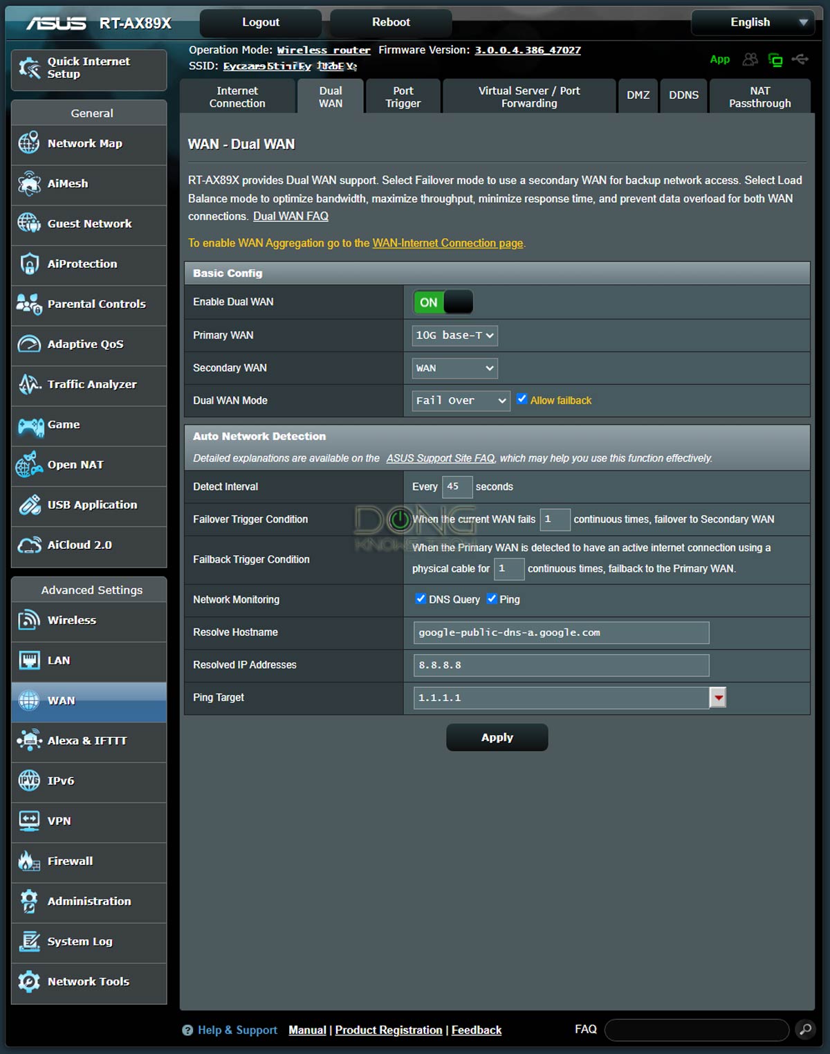830x1054 pixels.
Task: Switch to Virtual Server / Port Forwarding tab
Action: [529, 97]
